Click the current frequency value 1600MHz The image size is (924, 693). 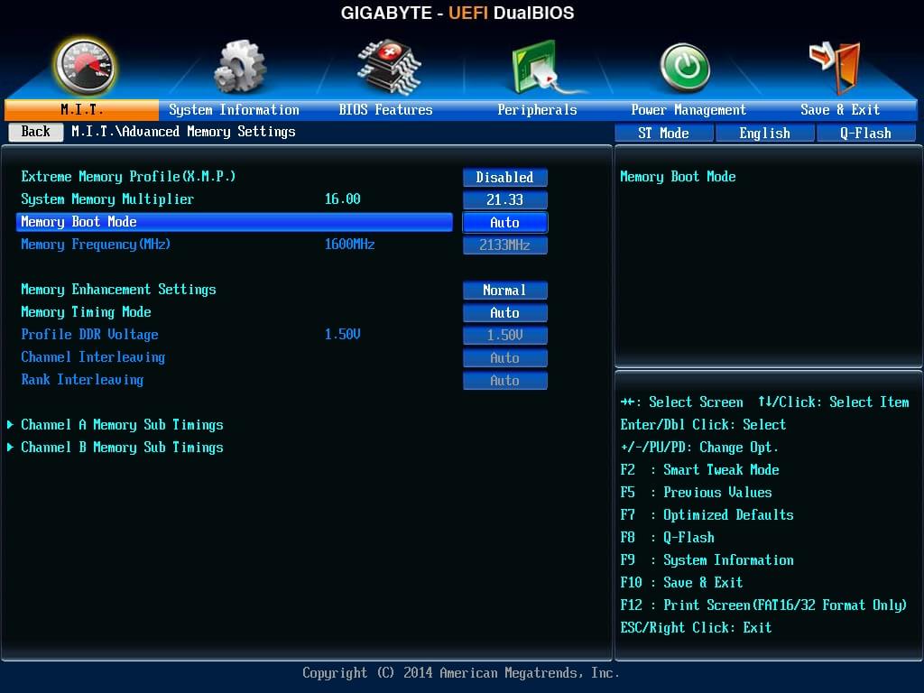coord(349,244)
